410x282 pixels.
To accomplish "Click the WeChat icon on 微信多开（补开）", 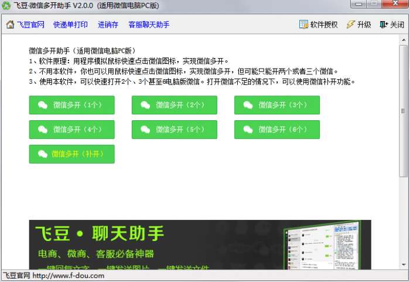I will 43,154.
